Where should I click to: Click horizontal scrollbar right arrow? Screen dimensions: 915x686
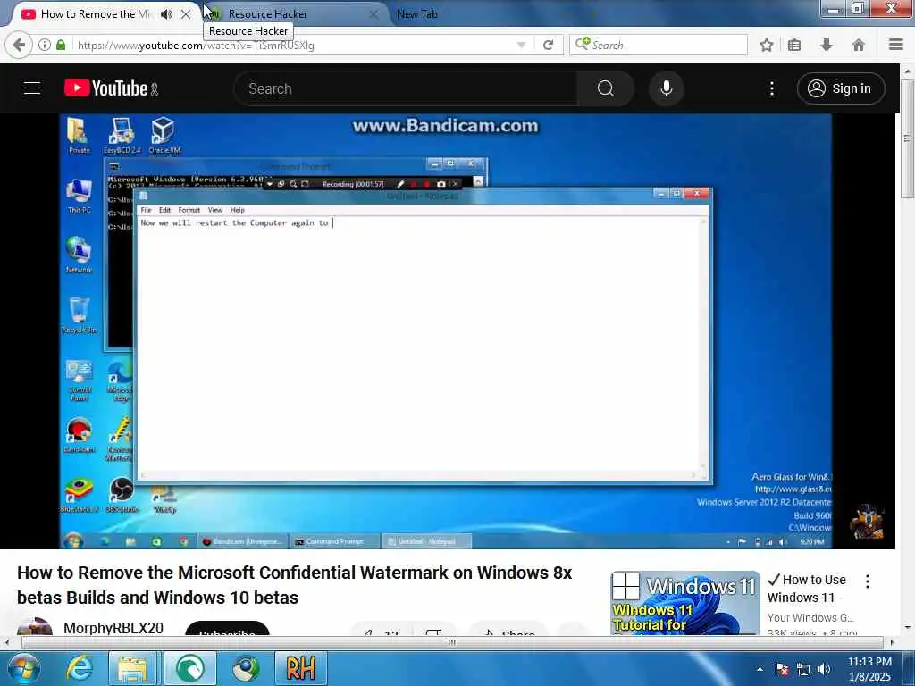[891, 642]
